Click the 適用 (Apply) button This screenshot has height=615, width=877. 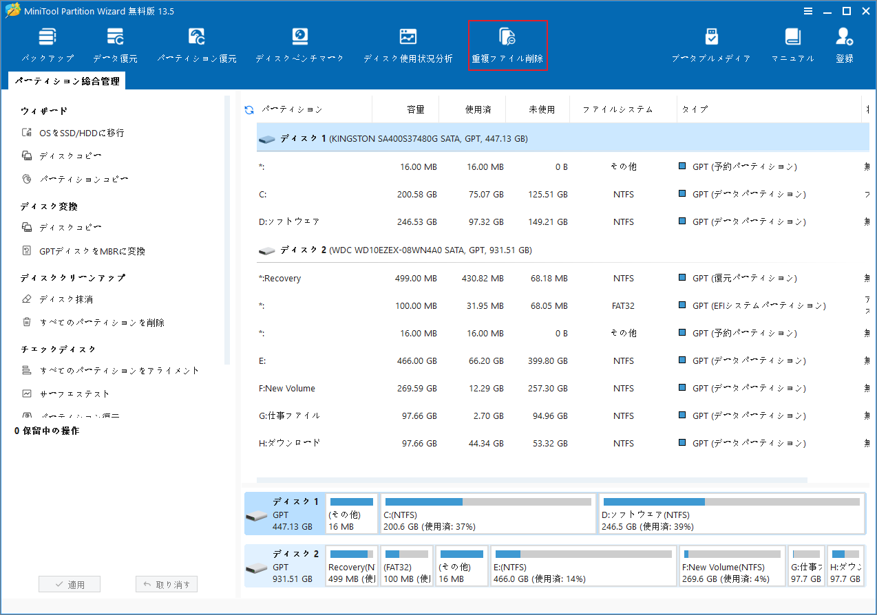pyautogui.click(x=69, y=583)
